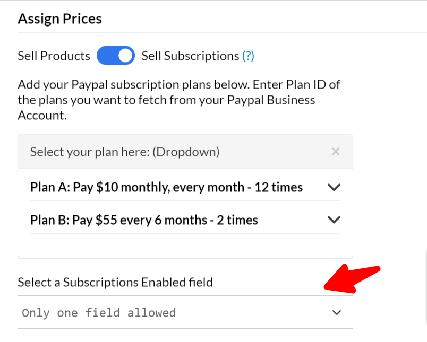Click the white knob of the sell-mode switch
Viewport: 427px width, 342px height.
[125, 56]
